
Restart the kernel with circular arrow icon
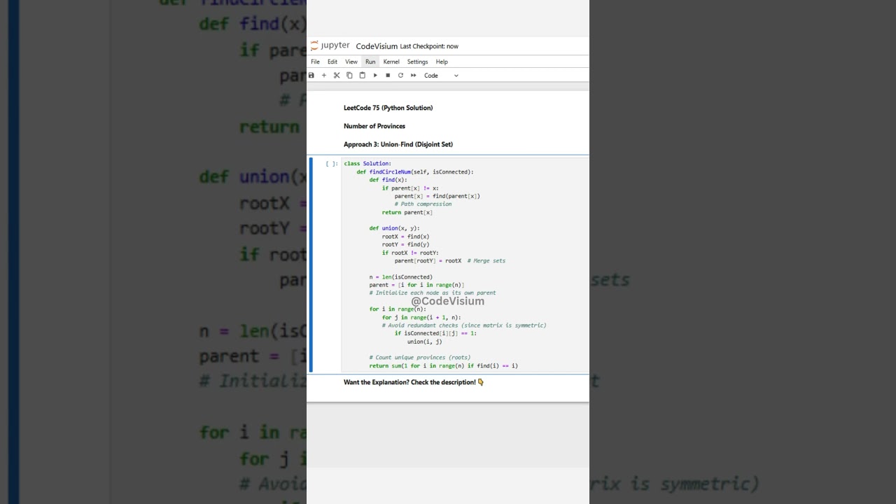[x=400, y=75]
